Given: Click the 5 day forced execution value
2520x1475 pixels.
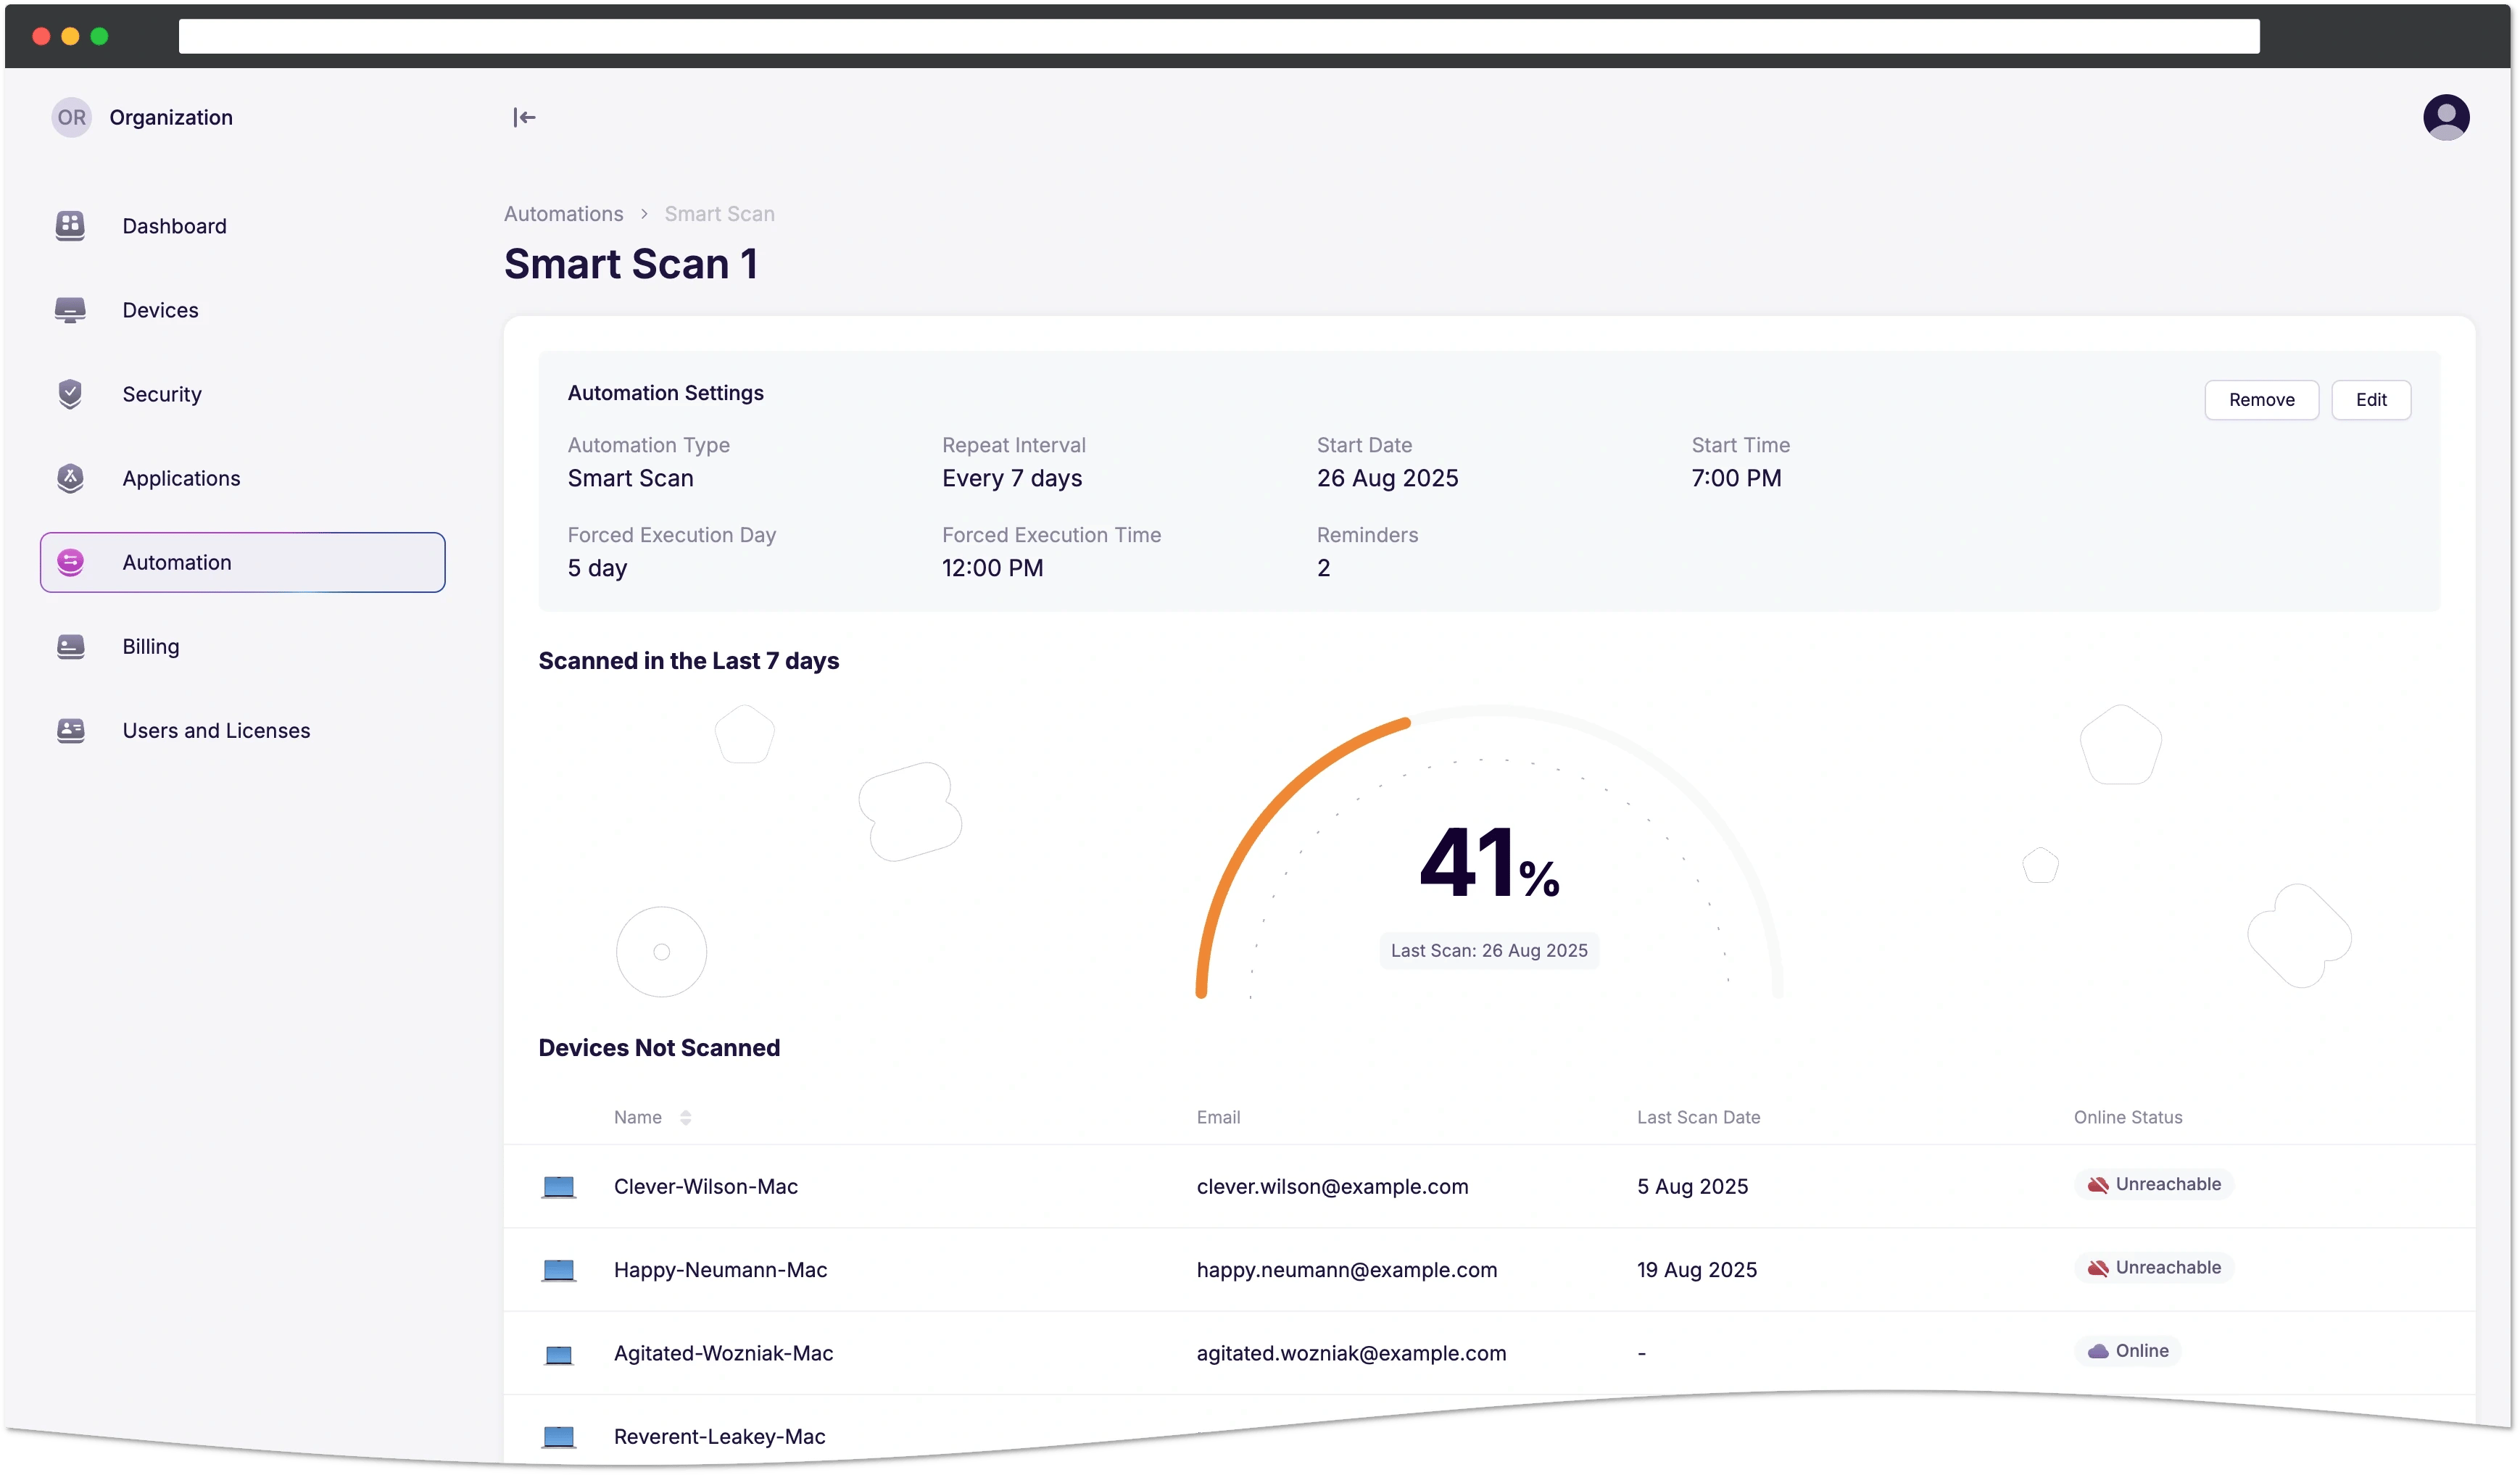Looking at the screenshot, I should 597,568.
